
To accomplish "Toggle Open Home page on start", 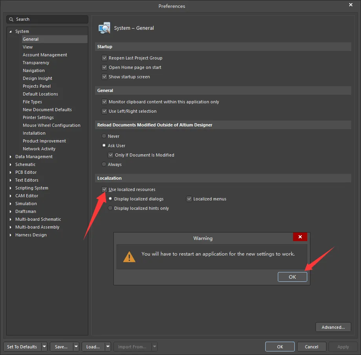I will pos(104,67).
